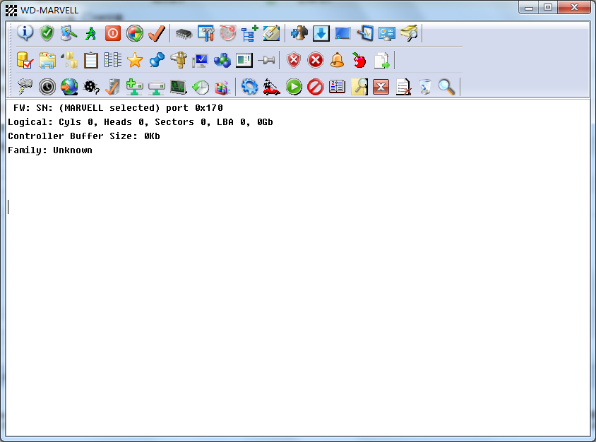Screen dimensions: 596x442
Task: Click the green shield checkmark icon
Action: [47, 33]
